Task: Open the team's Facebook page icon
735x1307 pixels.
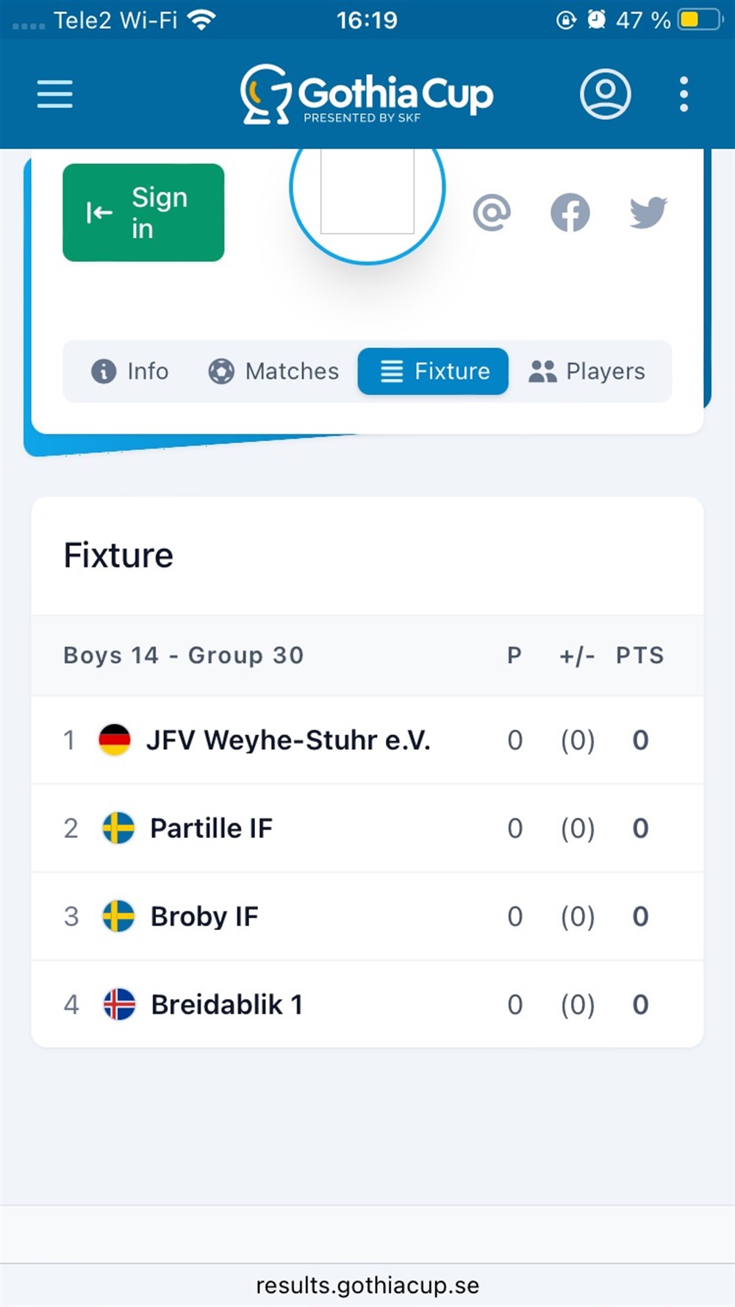Action: point(570,212)
